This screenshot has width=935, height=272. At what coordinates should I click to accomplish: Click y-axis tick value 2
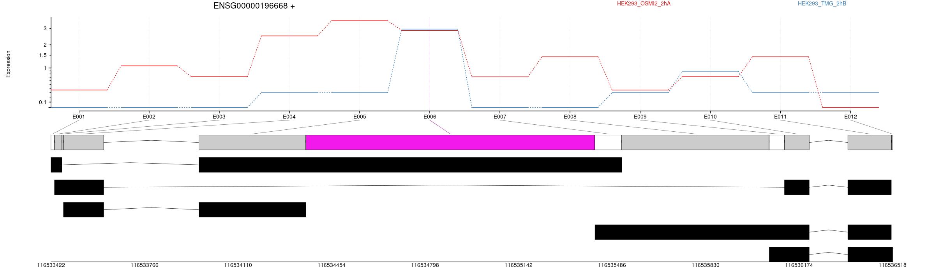point(45,45)
